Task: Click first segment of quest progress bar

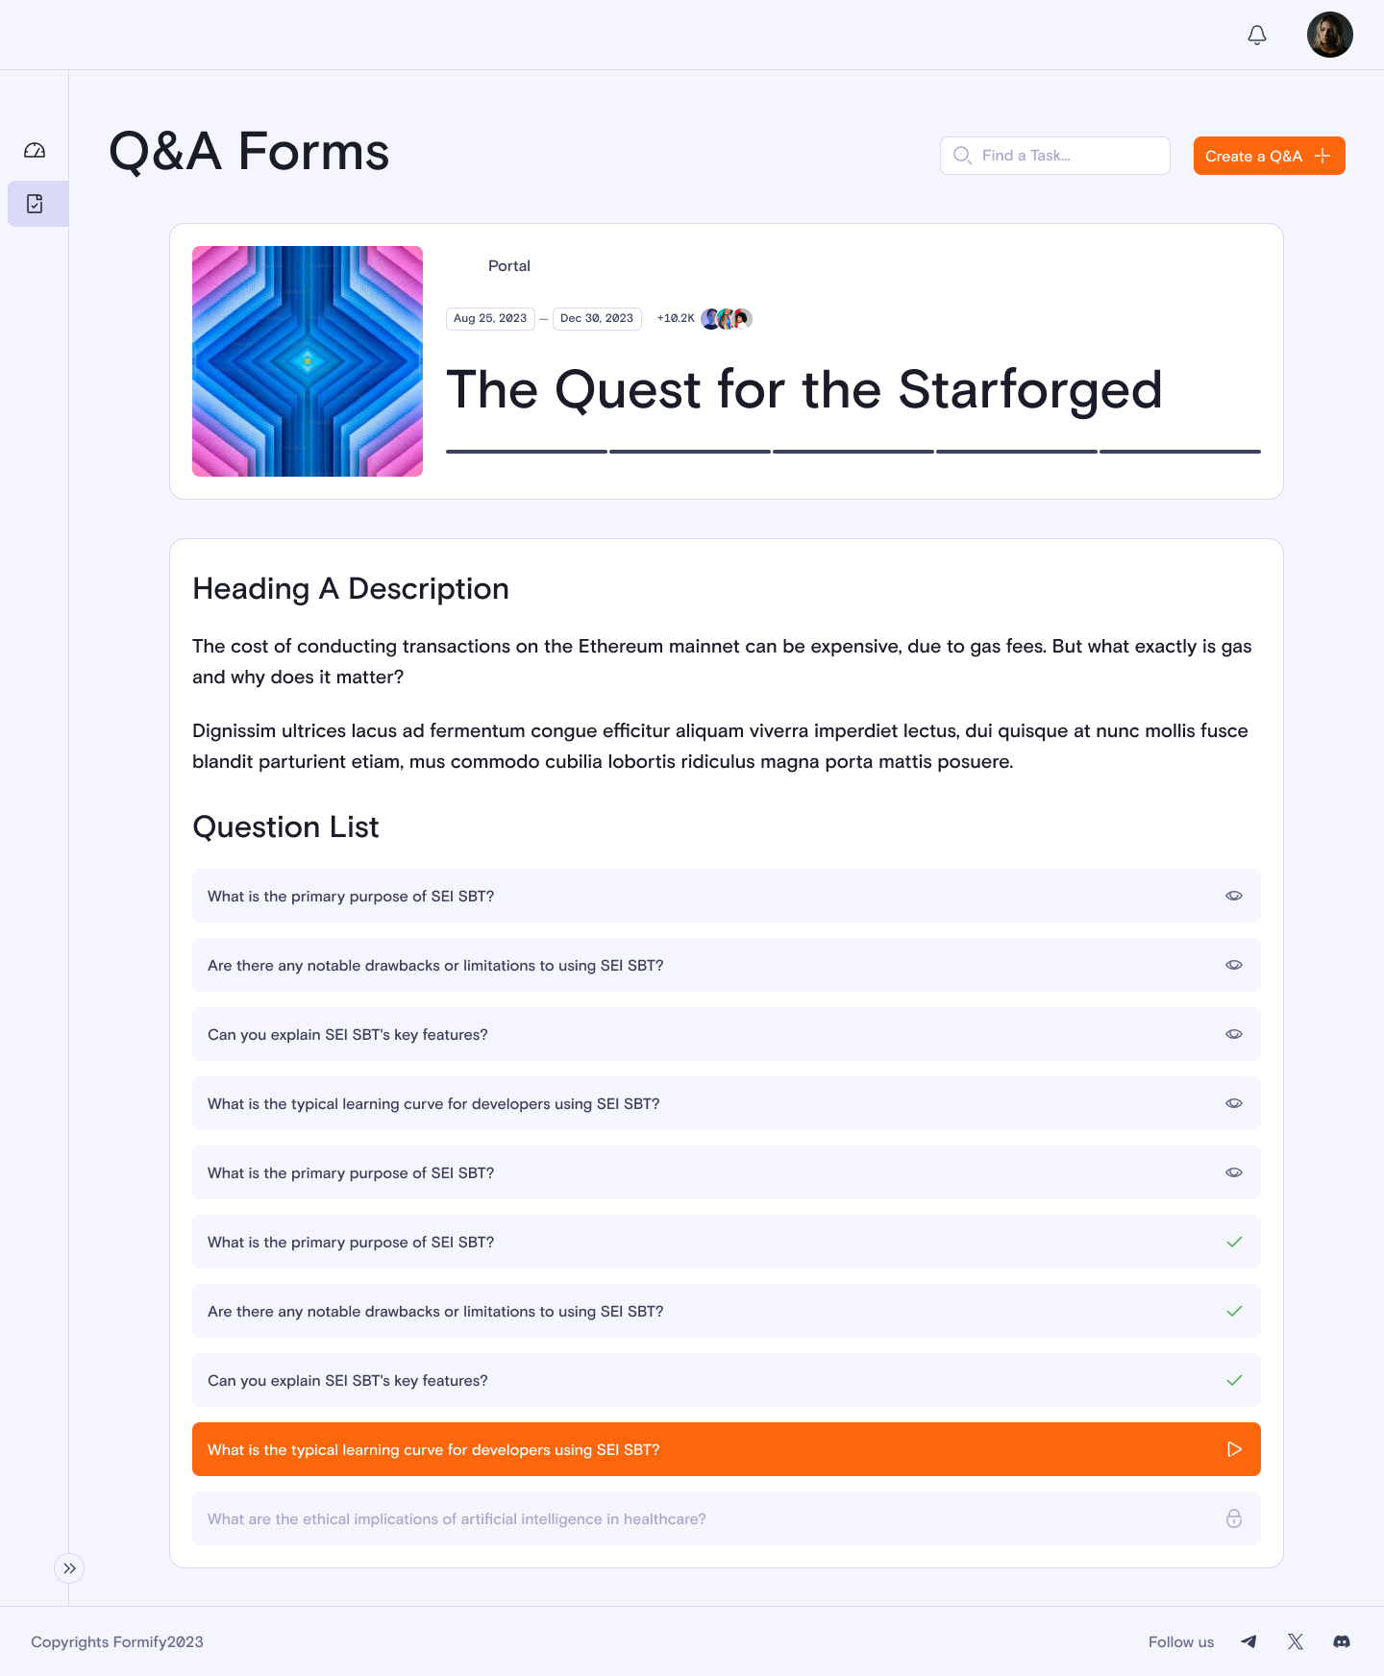Action: point(527,452)
